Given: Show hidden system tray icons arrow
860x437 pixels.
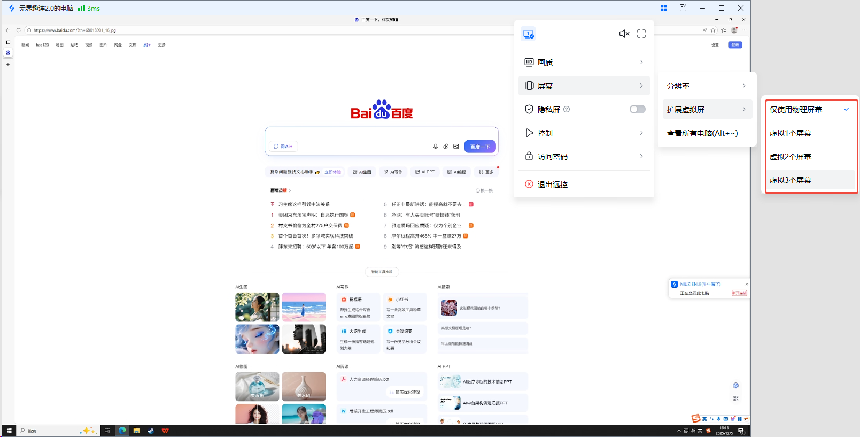Looking at the screenshot, I should point(679,431).
